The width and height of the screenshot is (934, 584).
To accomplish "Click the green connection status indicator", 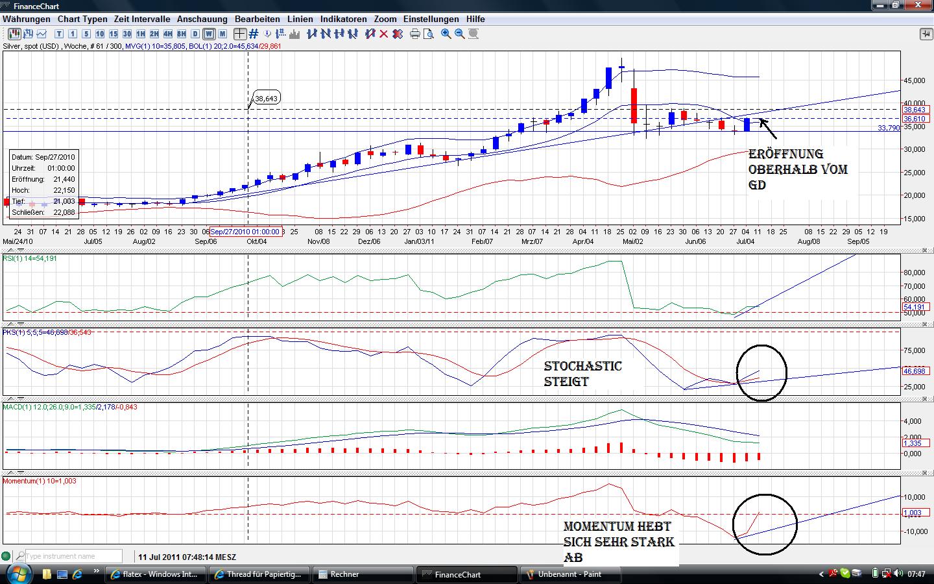I will point(6,556).
